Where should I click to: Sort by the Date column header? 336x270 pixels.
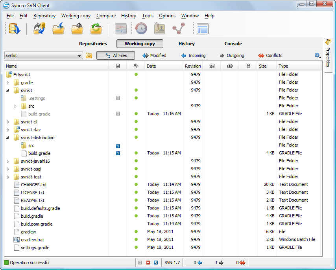click(x=164, y=66)
